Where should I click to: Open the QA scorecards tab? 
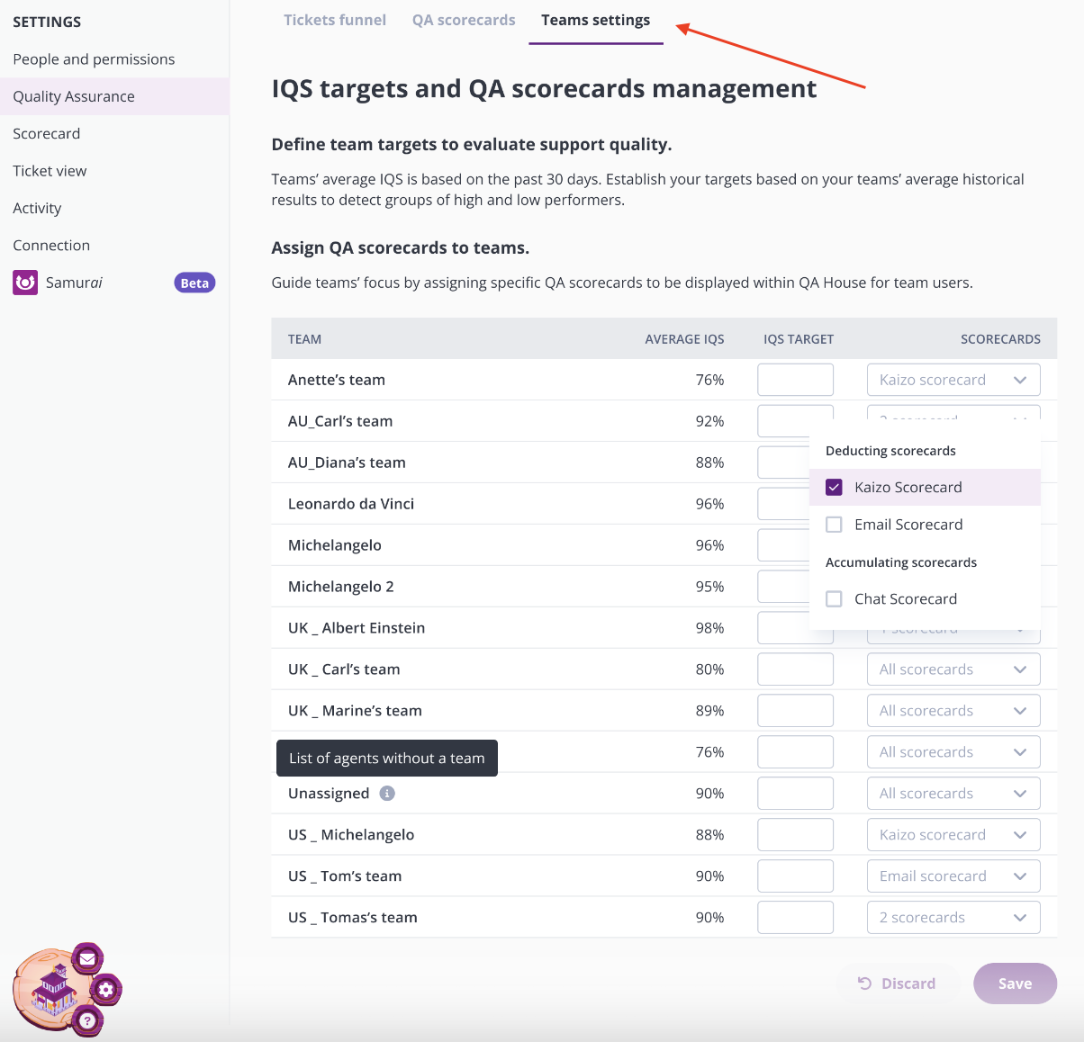464,20
